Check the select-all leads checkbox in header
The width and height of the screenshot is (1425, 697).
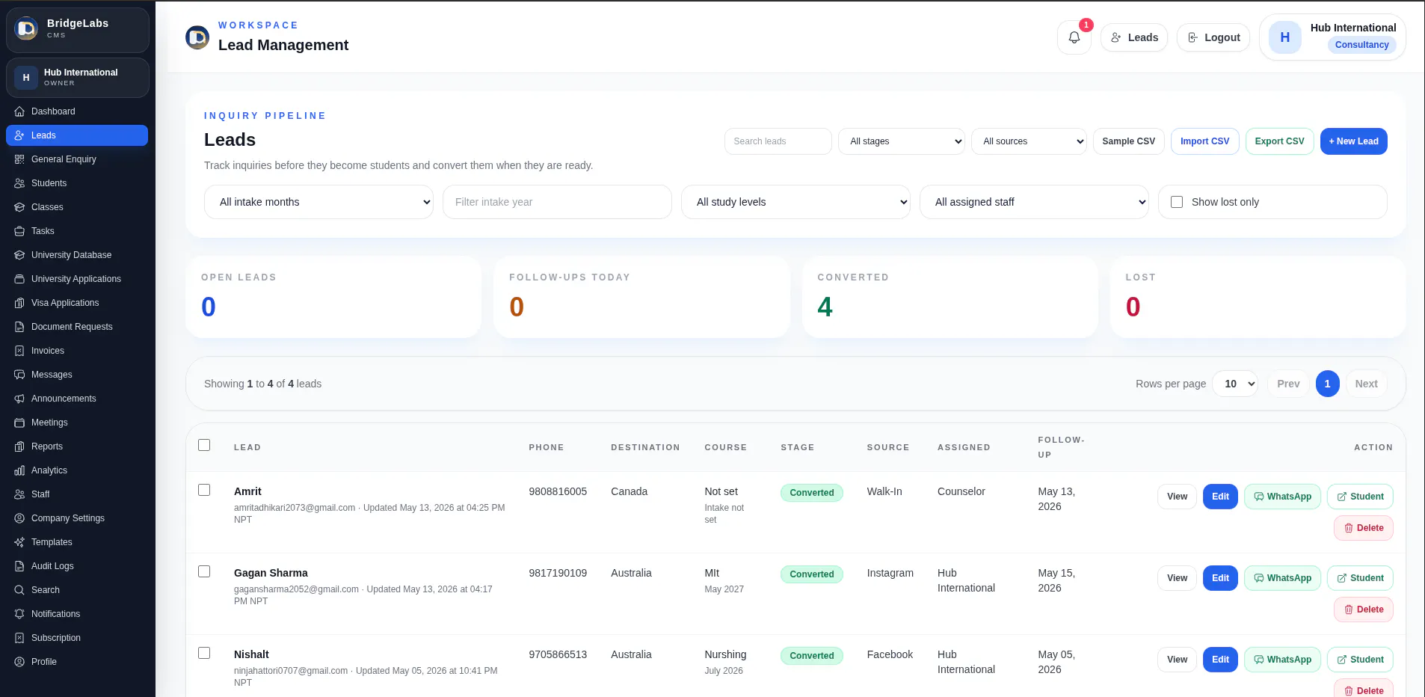[204, 445]
